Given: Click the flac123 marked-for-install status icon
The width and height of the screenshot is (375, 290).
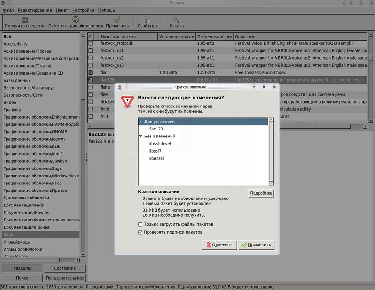Looking at the screenshot, I should [x=90, y=80].
